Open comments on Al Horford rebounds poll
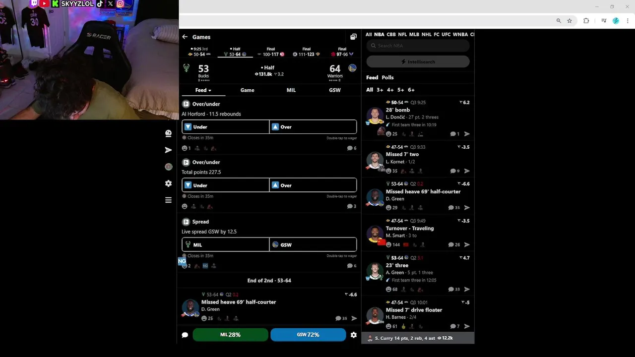Screen dimensions: 635x357 coord(352,148)
